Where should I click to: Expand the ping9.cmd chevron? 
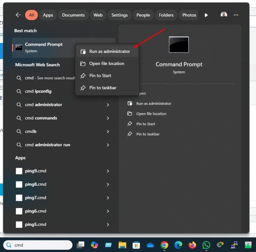108,171
